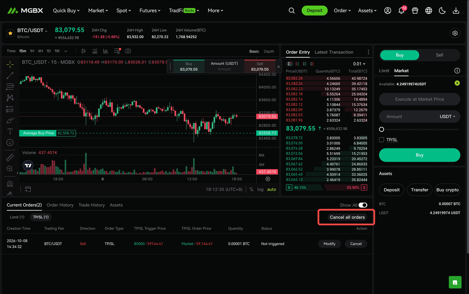The width and height of the screenshot is (469, 294).
Task: Click the 83,082.28 ask price row
Action: click(x=326, y=78)
